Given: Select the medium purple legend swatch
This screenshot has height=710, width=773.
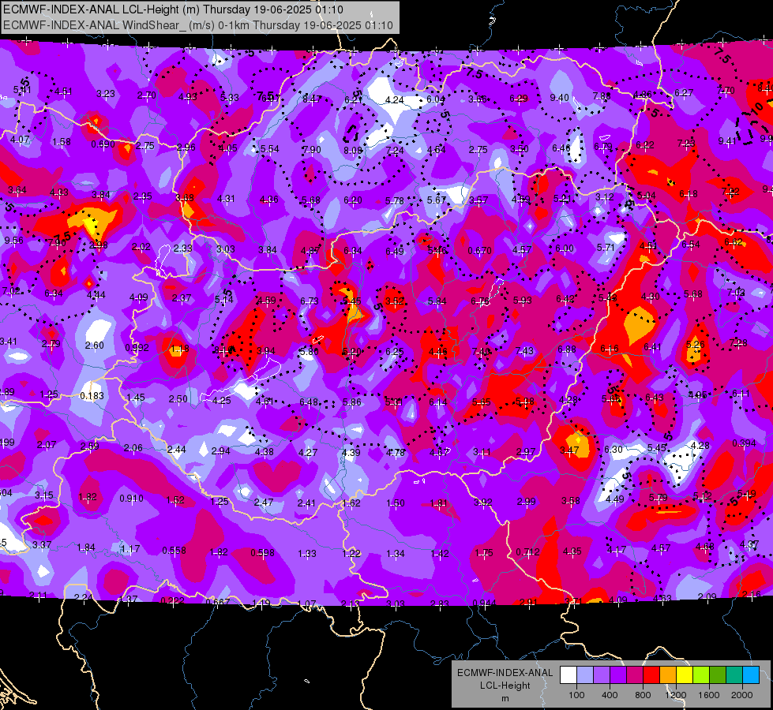Looking at the screenshot, I should click(x=602, y=674).
